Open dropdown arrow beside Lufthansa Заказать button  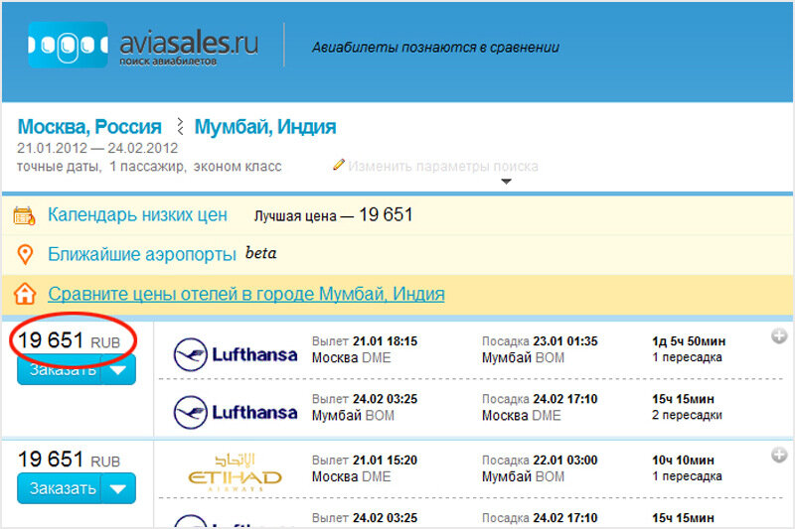(x=118, y=370)
